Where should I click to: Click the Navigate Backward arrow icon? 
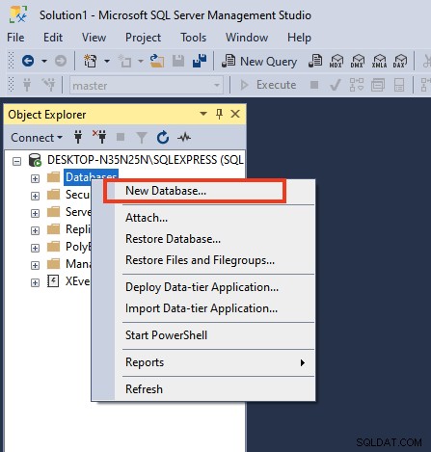pyautogui.click(x=28, y=61)
